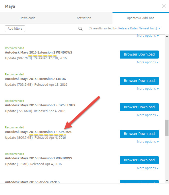Screen dimensions: 169x195
Task: Download Maya 2016 Extension 2 LINUX via browser
Action: pyautogui.click(x=139, y=81)
